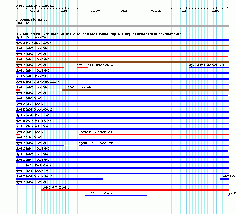Viewport: 236px width, 214px height.
Task: Open the esv2637114 (McKernan2009) label
Action: point(97,65)
